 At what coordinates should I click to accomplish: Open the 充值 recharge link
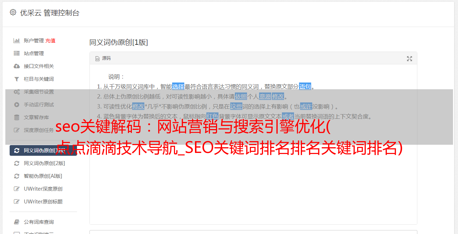pos(50,41)
